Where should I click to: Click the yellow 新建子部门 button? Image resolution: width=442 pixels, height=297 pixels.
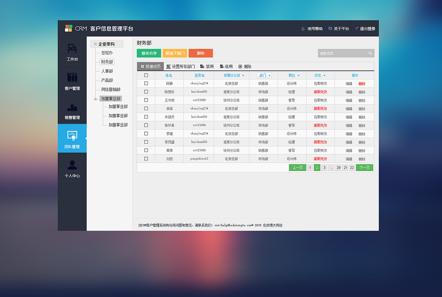pos(175,53)
